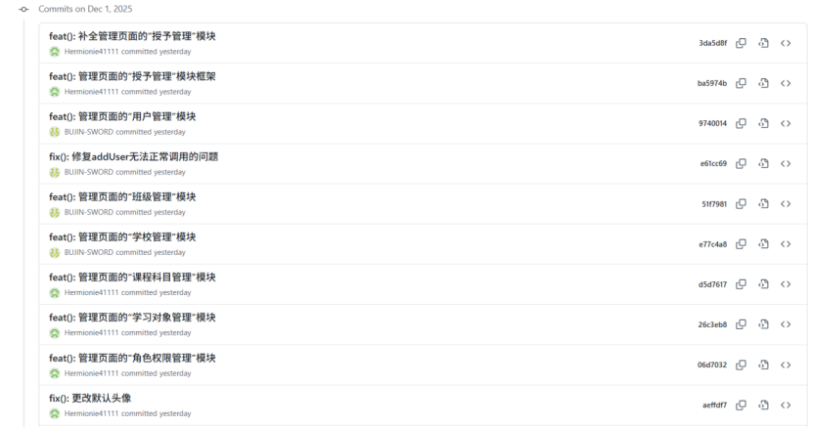Open the "班级管理" module commit
813x427 pixels.
[x=122, y=196]
